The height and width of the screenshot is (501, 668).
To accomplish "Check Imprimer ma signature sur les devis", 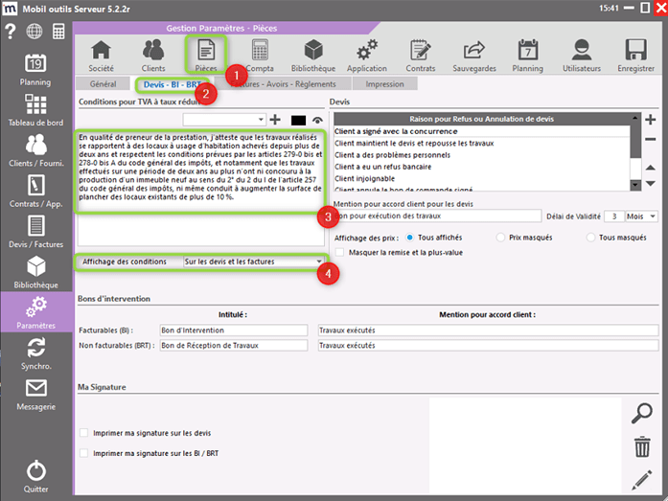I will pos(84,433).
